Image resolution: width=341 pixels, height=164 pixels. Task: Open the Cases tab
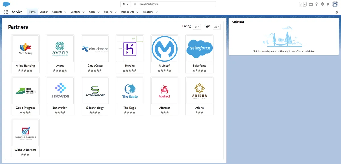(92, 12)
